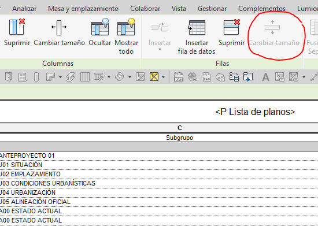Select the door tool in quick toolbar
The image size is (318, 226).
(8, 77)
